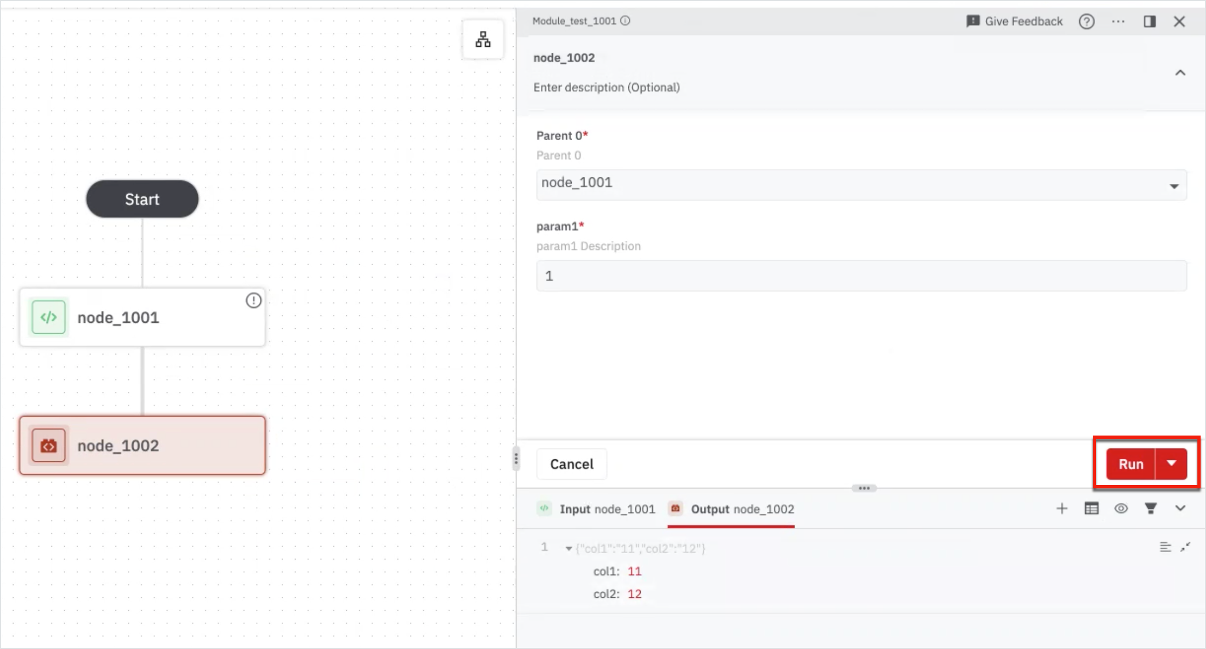Open the more options ellipsis menu

pyautogui.click(x=1118, y=22)
